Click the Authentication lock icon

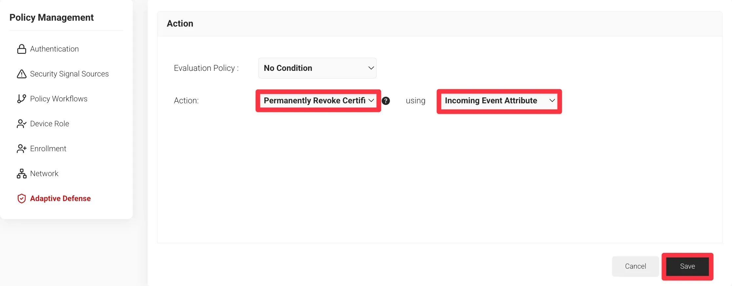[22, 49]
